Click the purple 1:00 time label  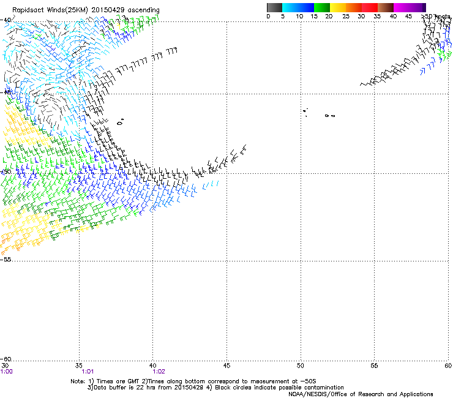[6, 372]
